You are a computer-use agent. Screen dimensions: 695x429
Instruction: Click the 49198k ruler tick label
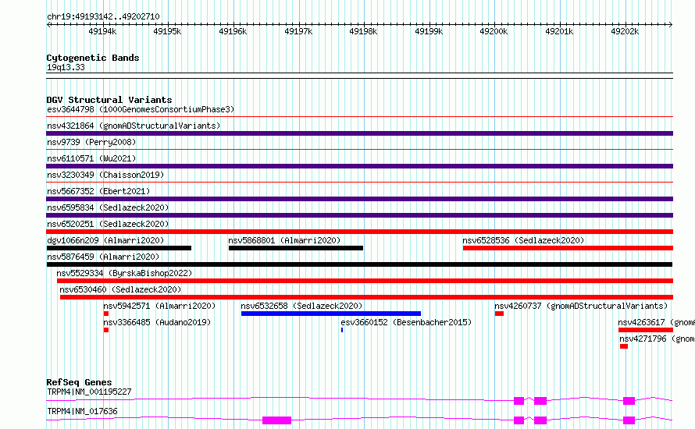[x=363, y=31]
